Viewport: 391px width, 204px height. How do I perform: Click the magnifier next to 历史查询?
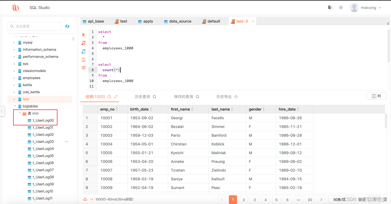pyautogui.click(x=155, y=97)
